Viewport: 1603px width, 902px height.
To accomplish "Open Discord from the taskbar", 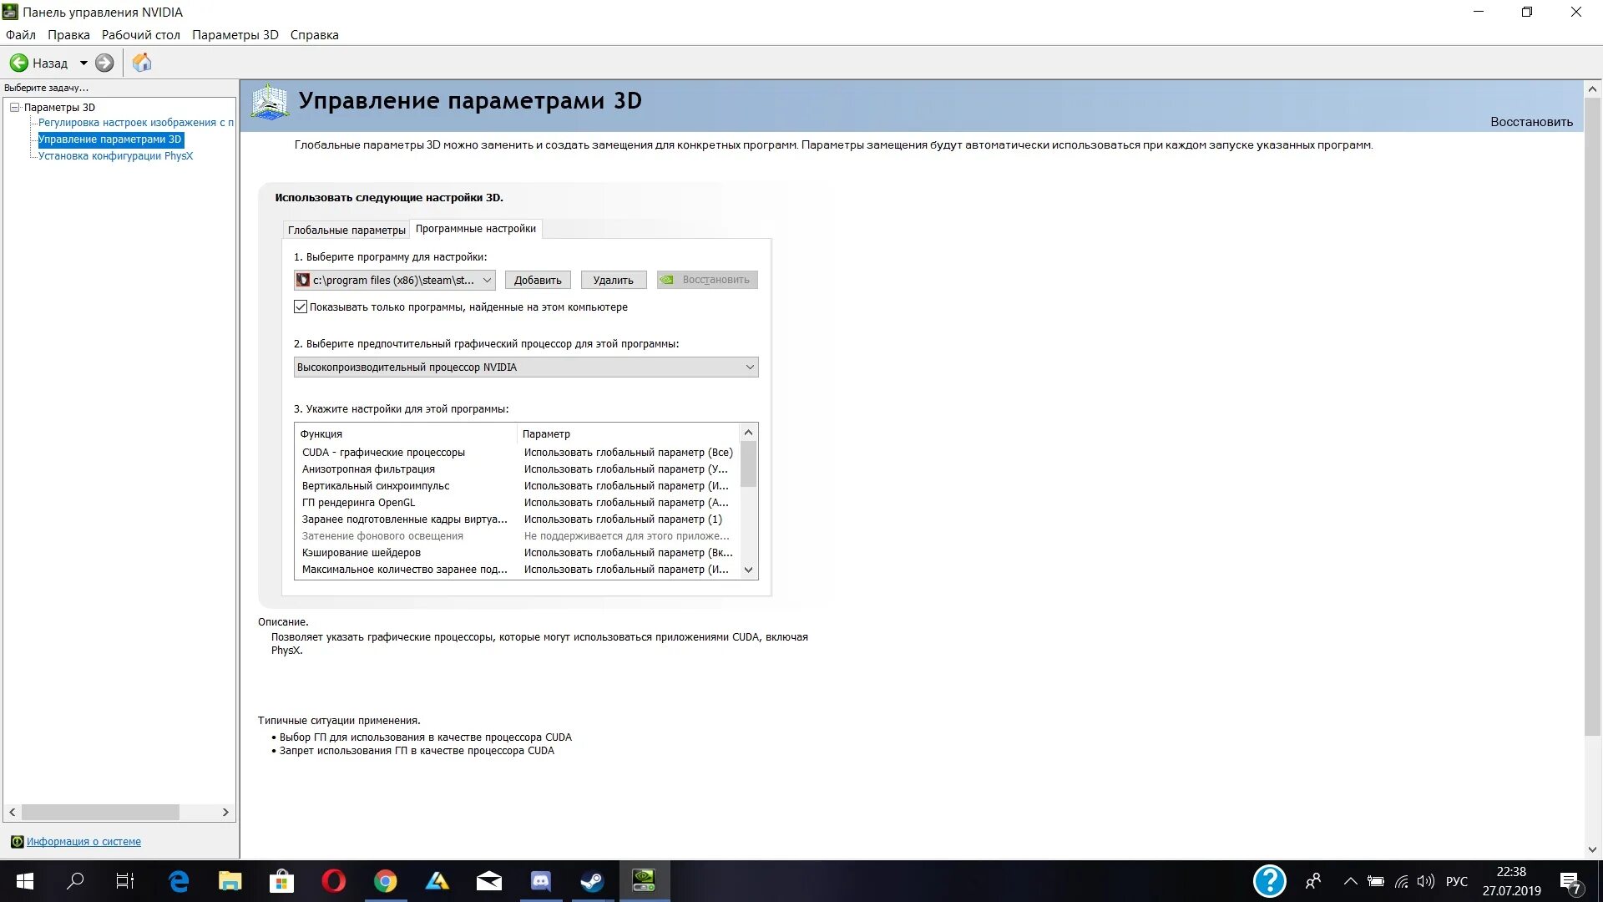I will click(x=541, y=881).
